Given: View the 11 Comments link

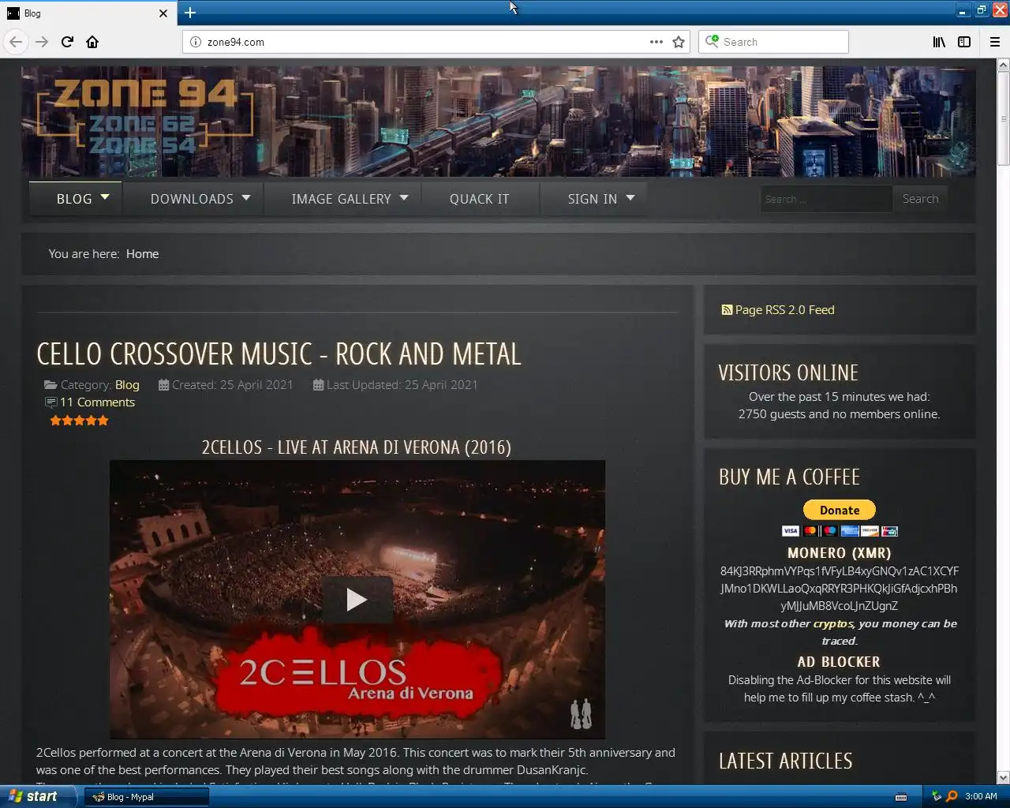Looking at the screenshot, I should [97, 402].
